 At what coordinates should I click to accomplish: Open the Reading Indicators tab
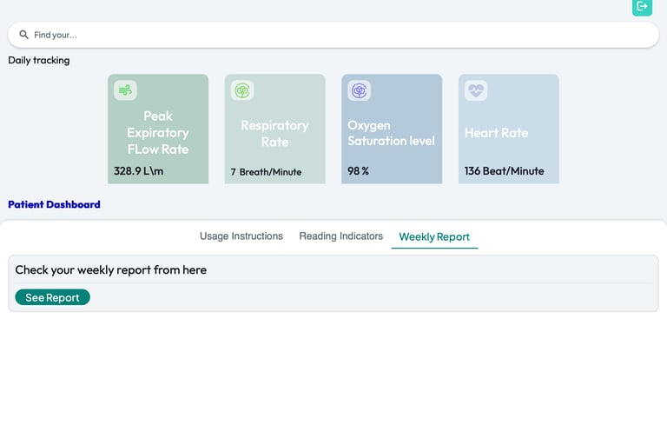tap(340, 236)
